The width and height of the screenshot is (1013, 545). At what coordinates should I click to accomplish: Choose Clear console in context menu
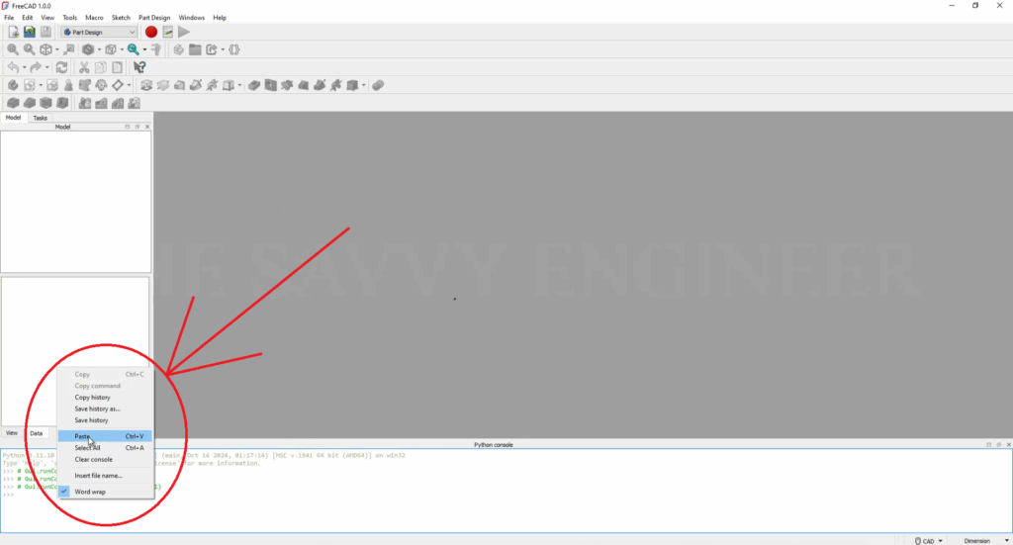tap(94, 459)
